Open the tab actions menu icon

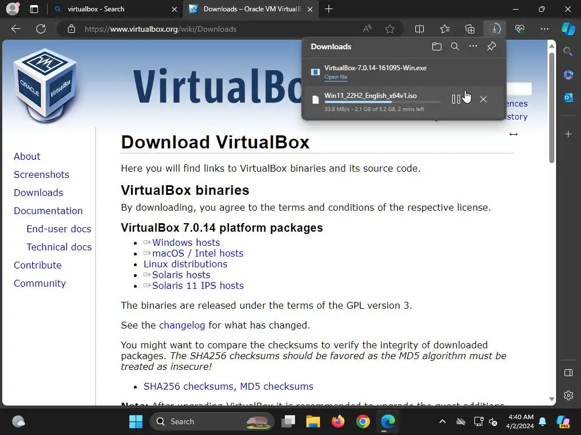pyautogui.click(x=33, y=9)
